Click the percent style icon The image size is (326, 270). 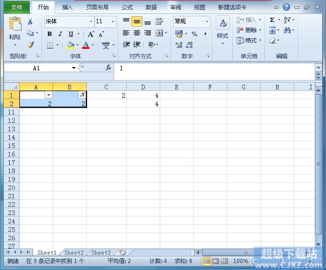[194, 34]
